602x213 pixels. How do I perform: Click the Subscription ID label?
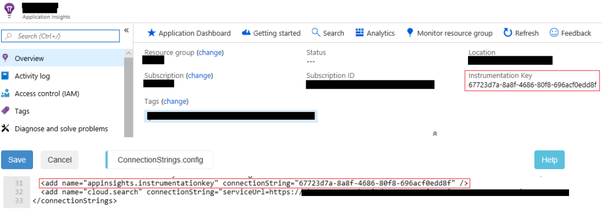coord(330,76)
